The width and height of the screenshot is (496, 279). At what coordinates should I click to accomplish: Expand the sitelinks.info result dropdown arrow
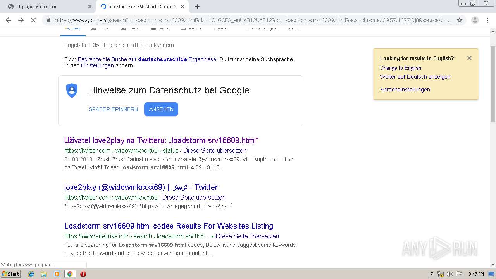click(x=212, y=236)
